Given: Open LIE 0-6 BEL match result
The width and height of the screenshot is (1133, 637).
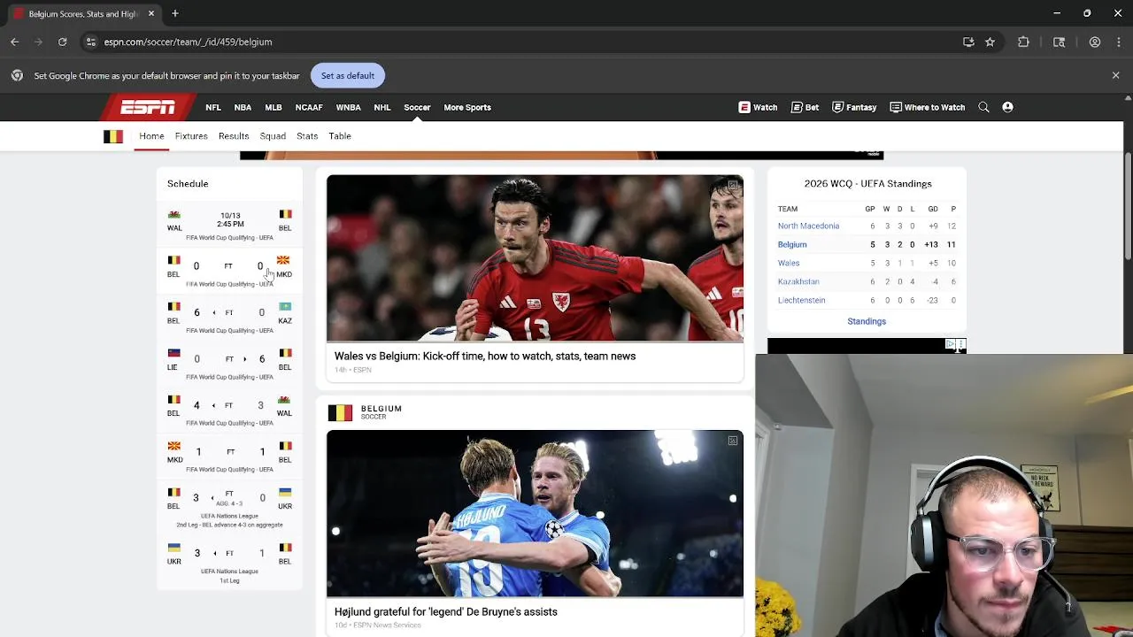Looking at the screenshot, I should (x=229, y=364).
